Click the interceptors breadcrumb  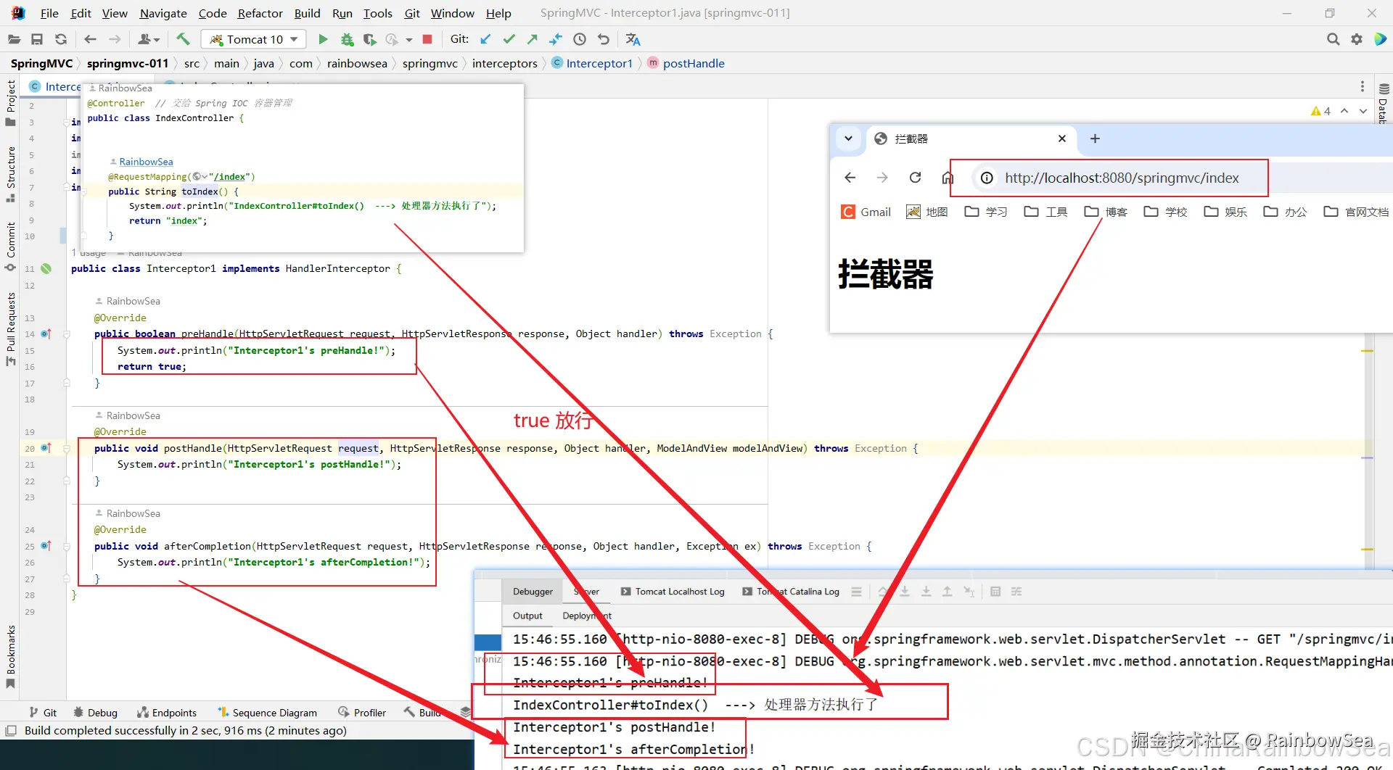(x=504, y=63)
